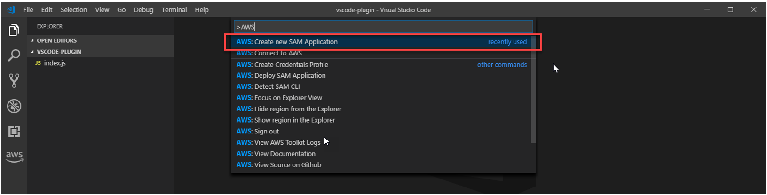
Task: Run the AWS: Connect to AWS command
Action: [x=278, y=53]
